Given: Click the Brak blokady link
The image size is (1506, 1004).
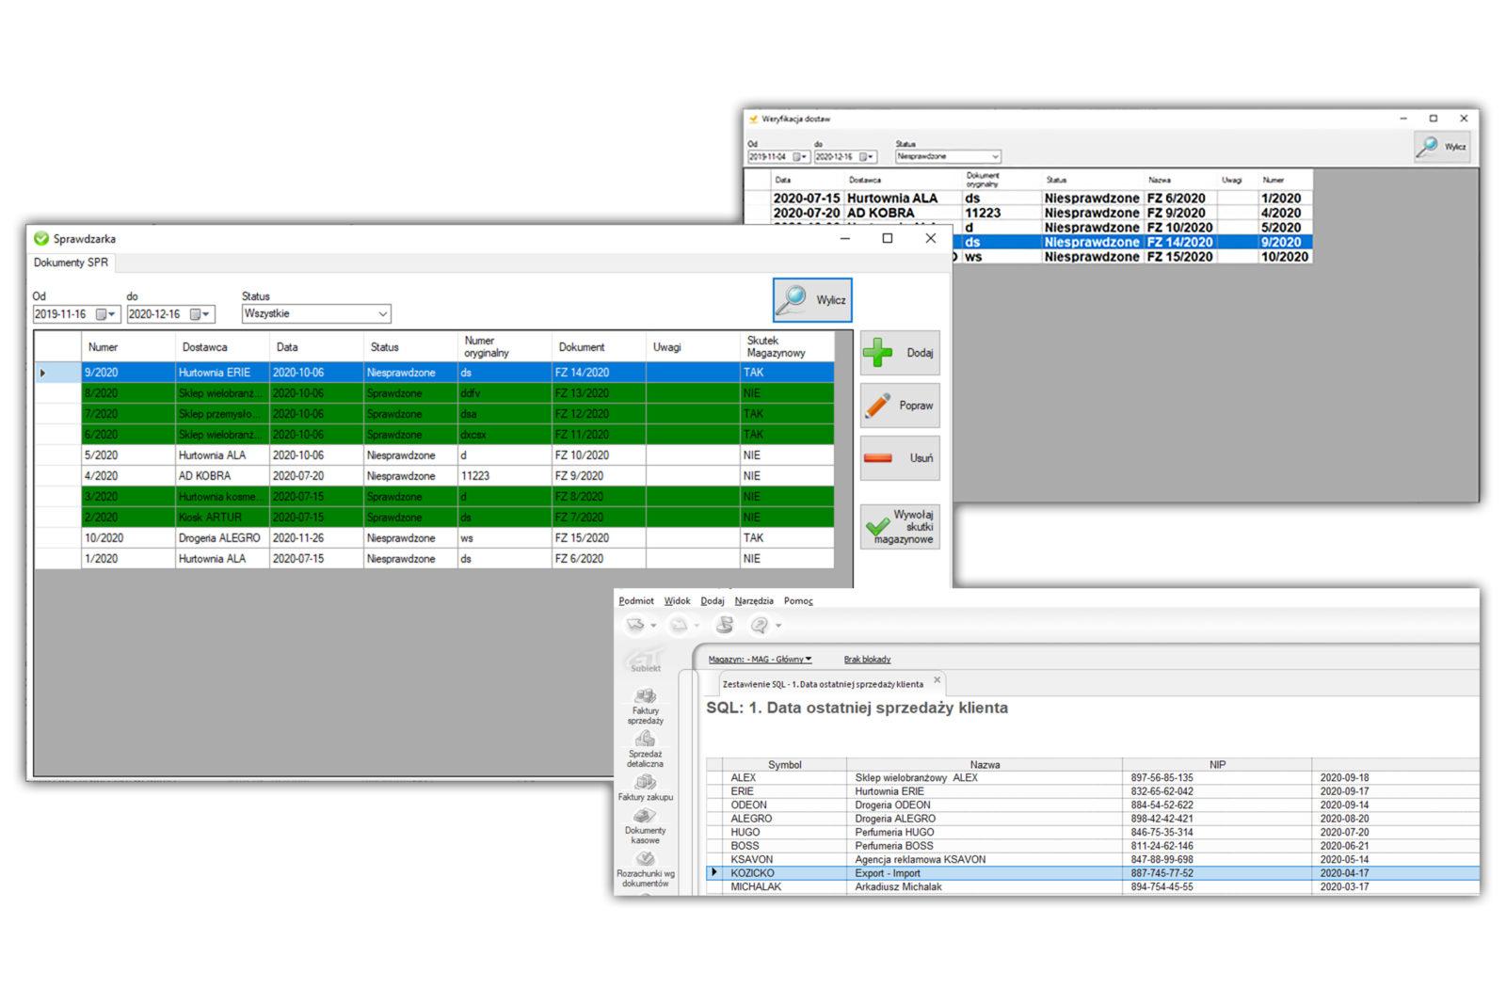Looking at the screenshot, I should click(867, 660).
